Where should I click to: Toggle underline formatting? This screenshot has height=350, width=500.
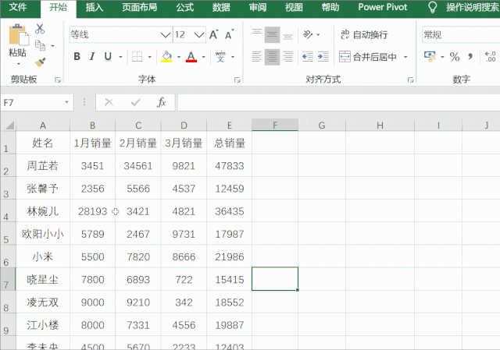[108, 57]
